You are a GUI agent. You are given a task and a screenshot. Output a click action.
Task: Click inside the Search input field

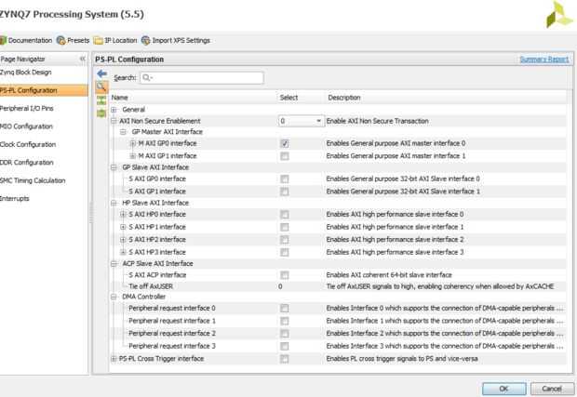click(202, 77)
